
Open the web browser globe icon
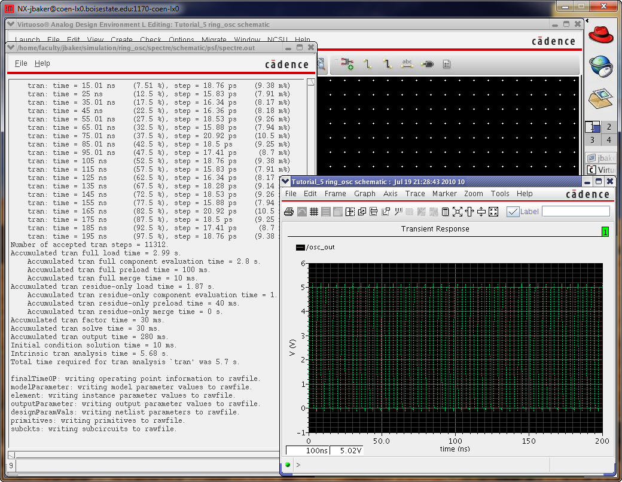click(x=601, y=66)
